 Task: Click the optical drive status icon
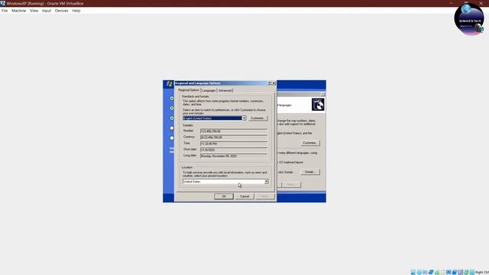pyautogui.click(x=419, y=272)
